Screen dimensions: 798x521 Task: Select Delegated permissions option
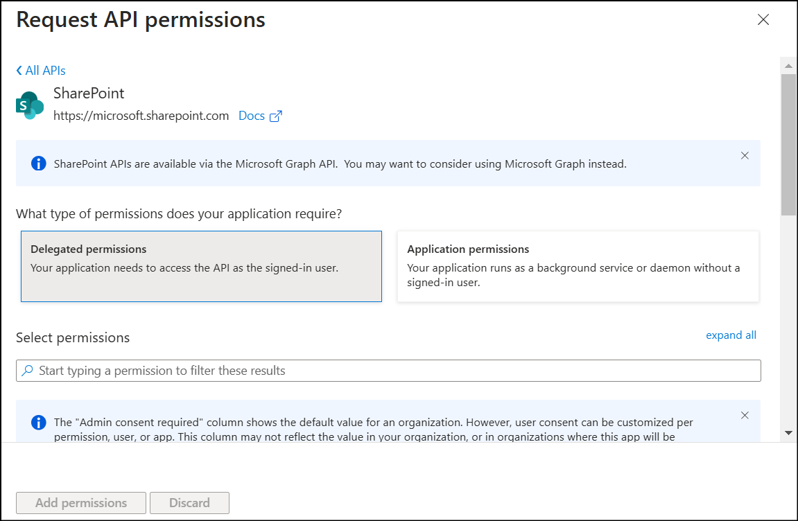[201, 266]
